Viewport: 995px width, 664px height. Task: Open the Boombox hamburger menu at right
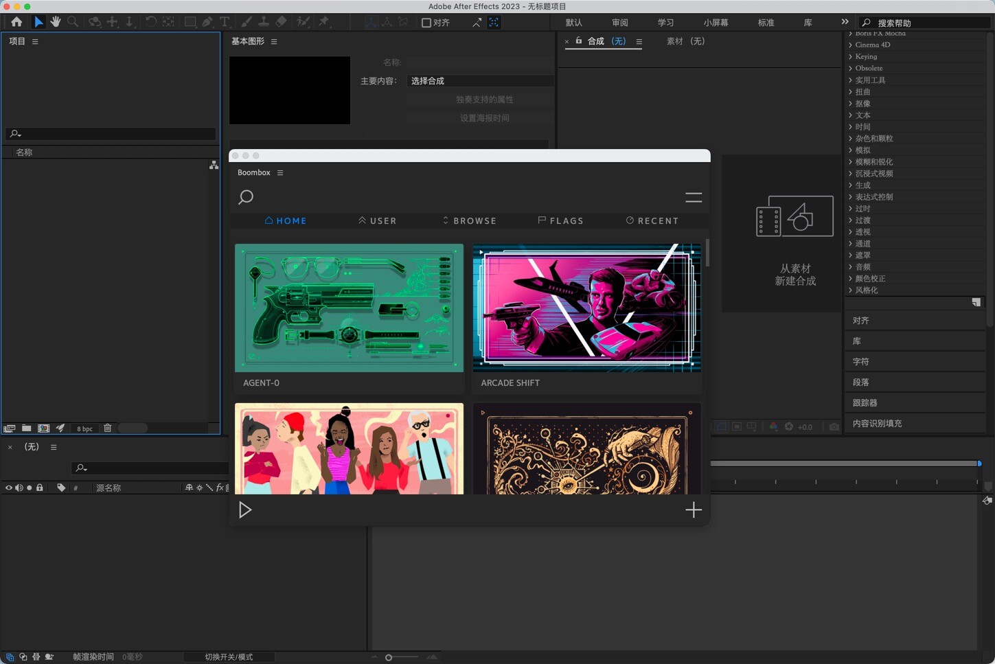tap(694, 198)
